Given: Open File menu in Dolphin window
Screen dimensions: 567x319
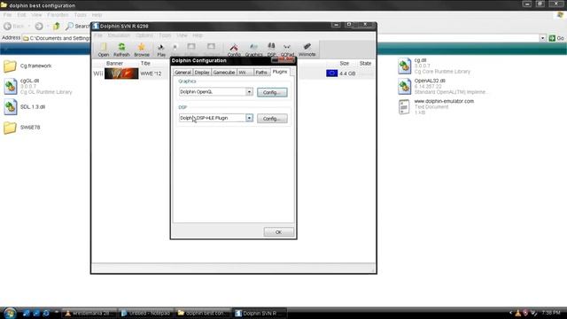Looking at the screenshot, I should tap(98, 35).
